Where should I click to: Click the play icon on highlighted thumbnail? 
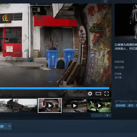point(50,106)
